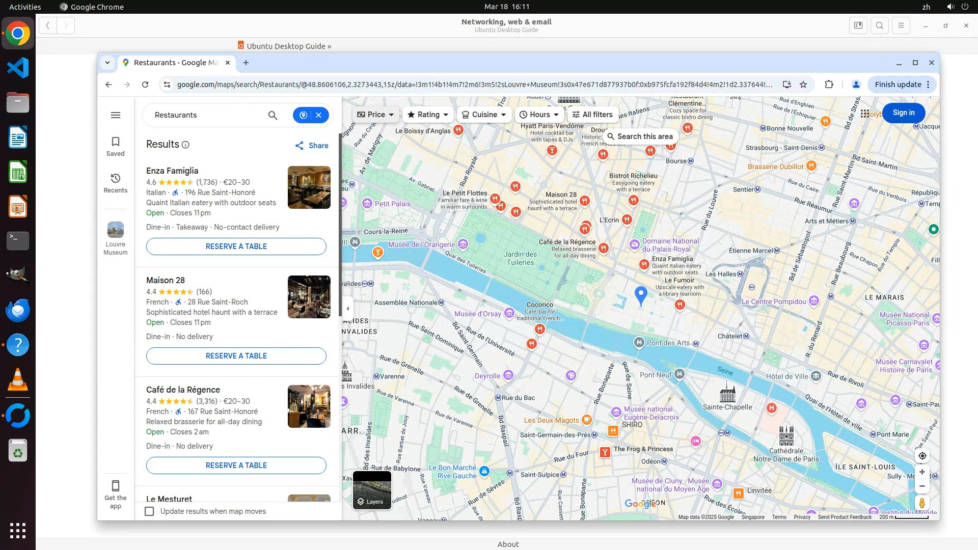This screenshot has height=550, width=978.
Task: Drop the Street View Pegman icon
Action: click(x=922, y=503)
